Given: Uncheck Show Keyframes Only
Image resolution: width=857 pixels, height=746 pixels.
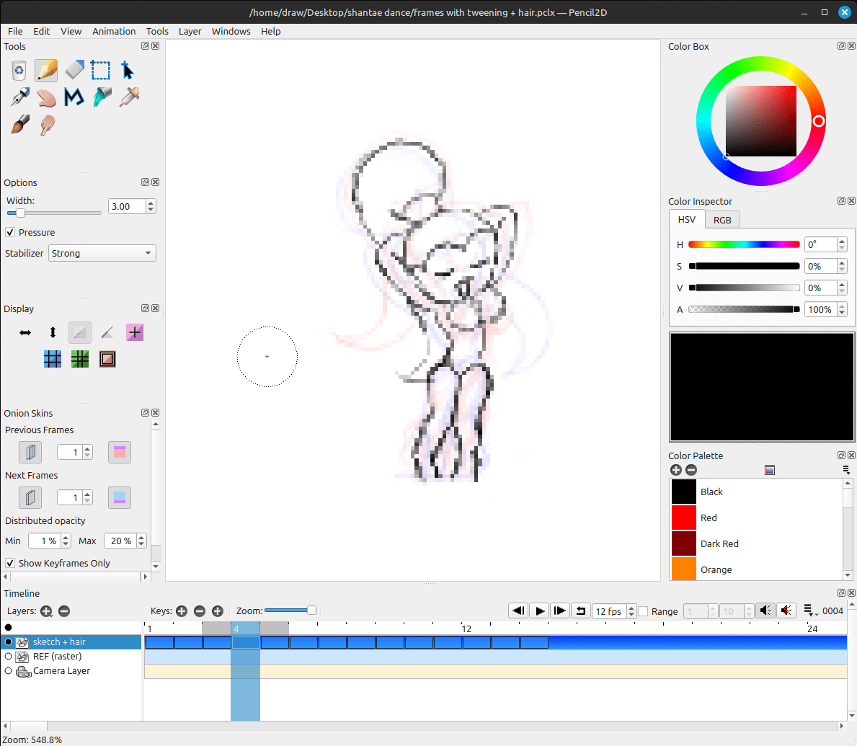Looking at the screenshot, I should pos(10,563).
